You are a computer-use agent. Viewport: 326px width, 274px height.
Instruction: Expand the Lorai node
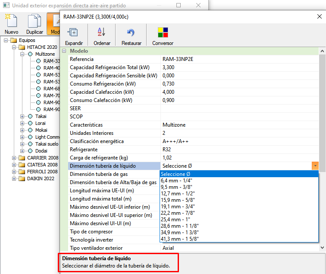(22, 123)
